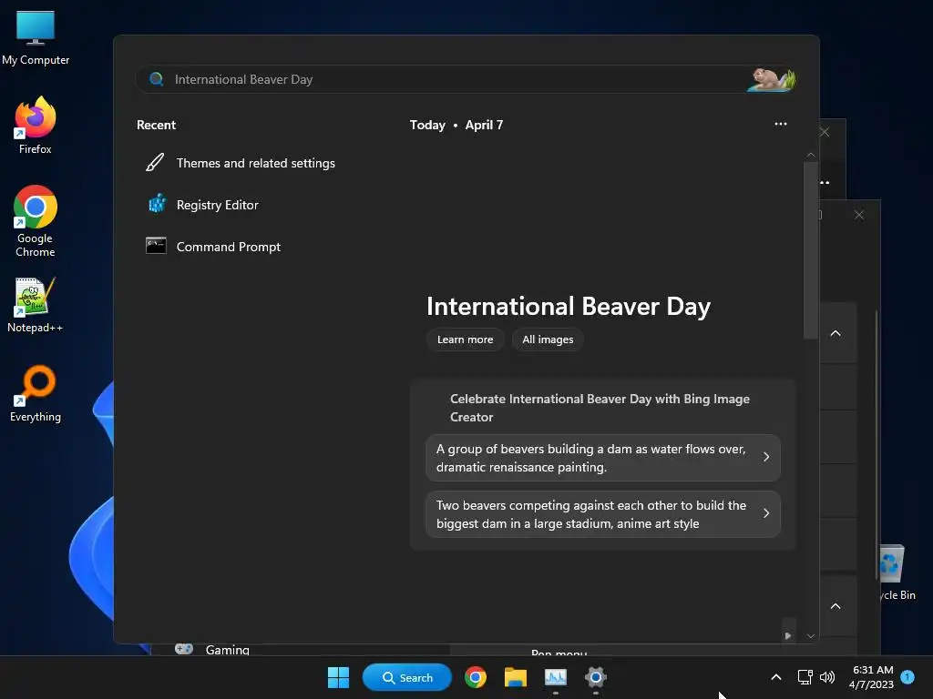Open the Notepad++ desktop shortcut
Image resolution: width=933 pixels, height=699 pixels.
[36, 305]
